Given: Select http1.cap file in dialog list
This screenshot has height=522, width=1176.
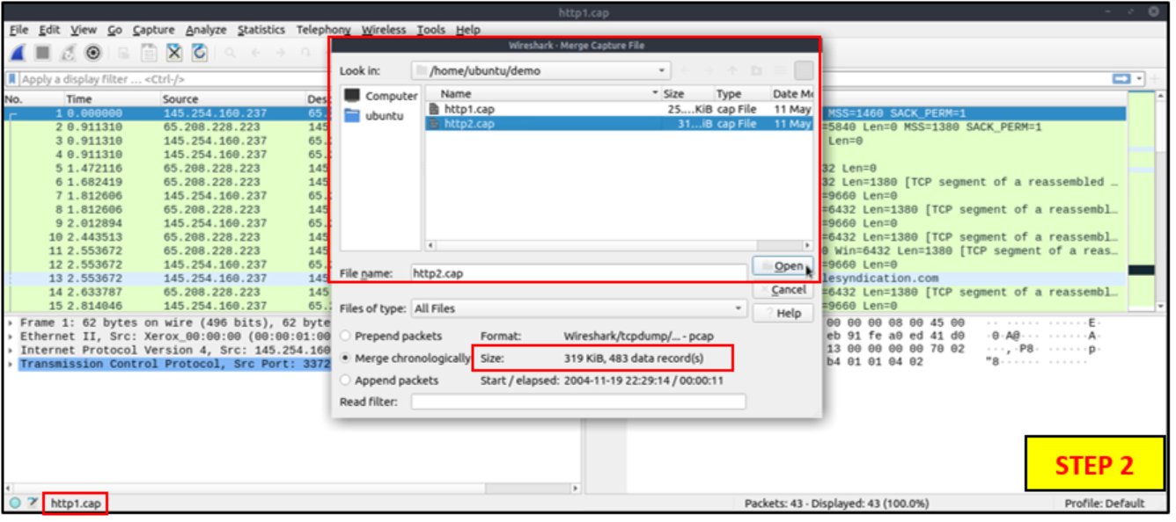Looking at the screenshot, I should click(617, 109).
